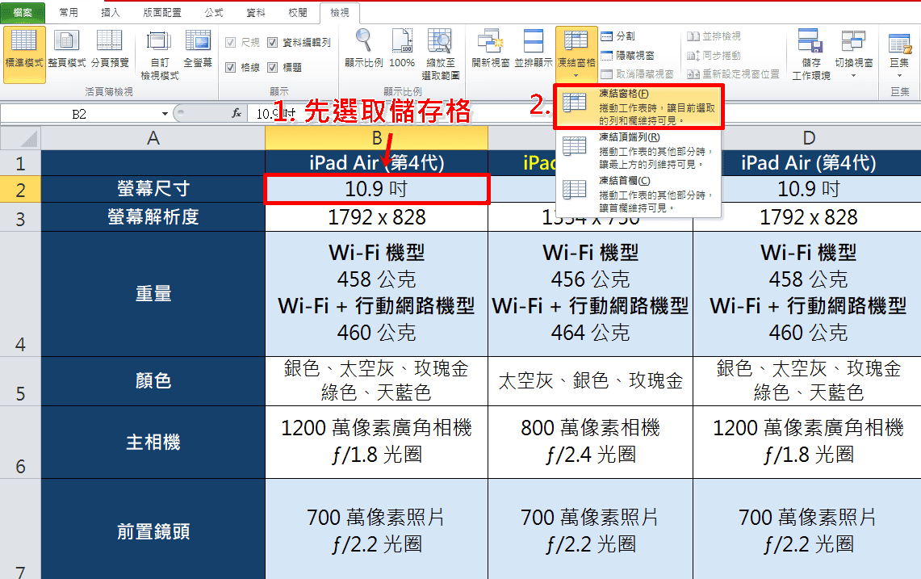Switch to the 版面配置 Page Layout tab

click(162, 12)
